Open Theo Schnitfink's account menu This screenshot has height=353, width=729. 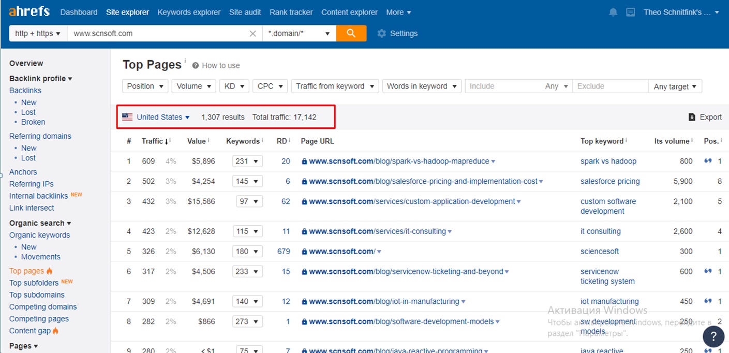[681, 12]
